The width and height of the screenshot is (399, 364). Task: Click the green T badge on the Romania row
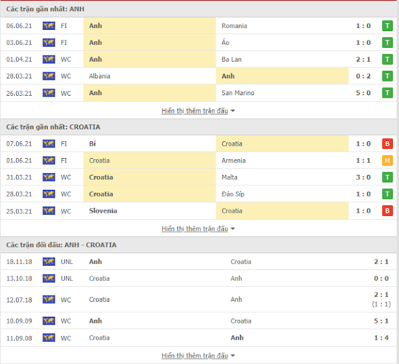click(387, 26)
